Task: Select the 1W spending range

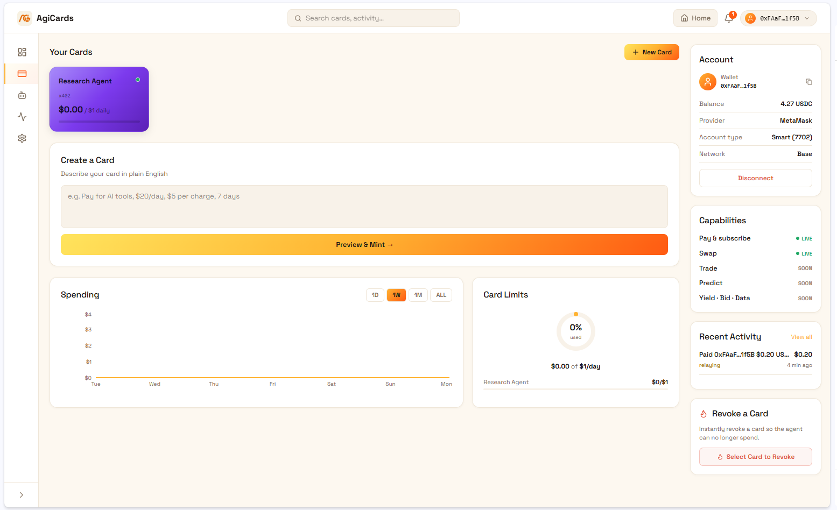Action: click(x=397, y=295)
